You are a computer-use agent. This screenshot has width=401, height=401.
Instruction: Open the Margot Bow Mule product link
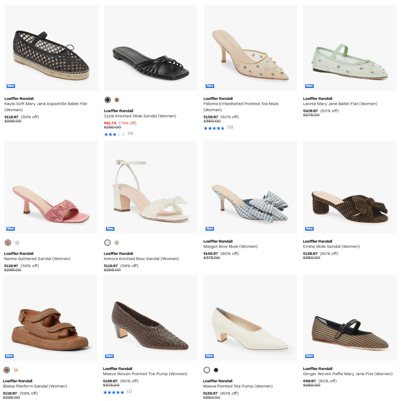(x=230, y=247)
